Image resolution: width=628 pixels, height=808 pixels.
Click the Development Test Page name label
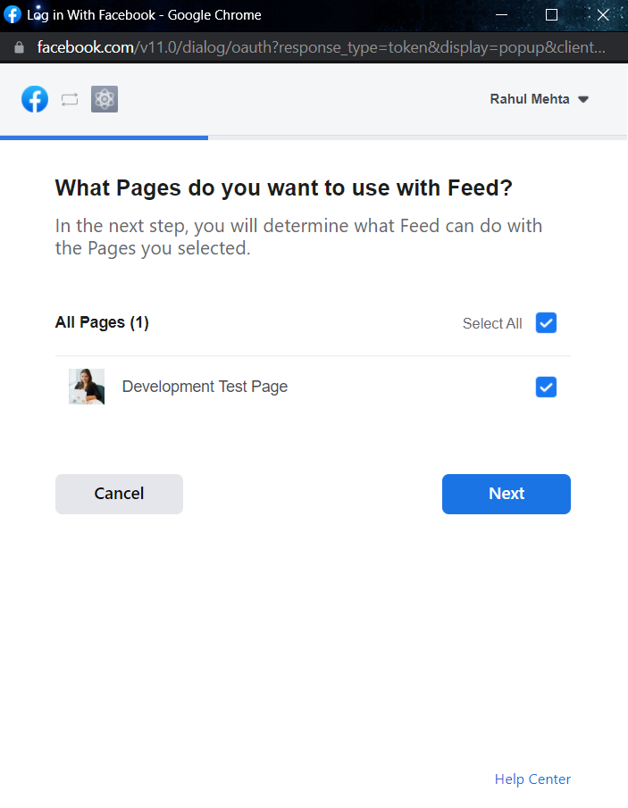pos(205,387)
